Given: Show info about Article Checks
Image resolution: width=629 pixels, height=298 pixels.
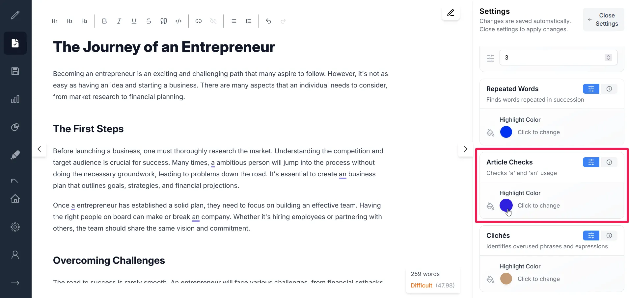Looking at the screenshot, I should pos(609,162).
